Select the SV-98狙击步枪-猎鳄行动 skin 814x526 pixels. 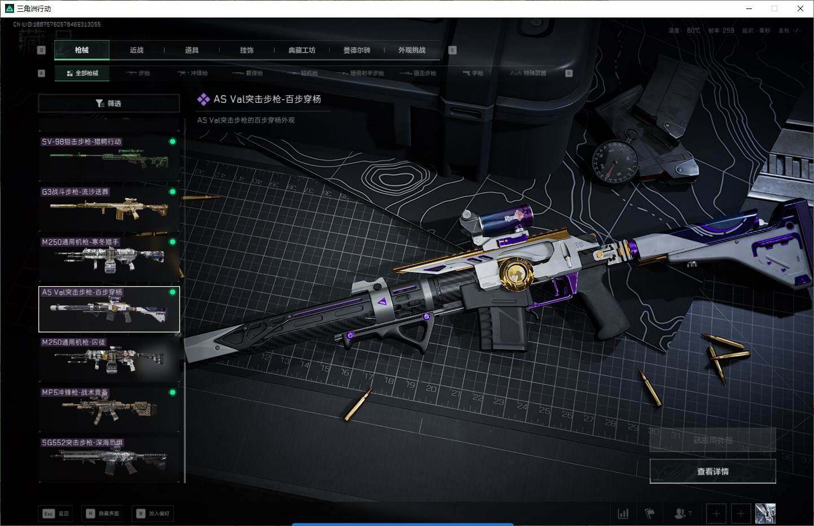[109, 159]
